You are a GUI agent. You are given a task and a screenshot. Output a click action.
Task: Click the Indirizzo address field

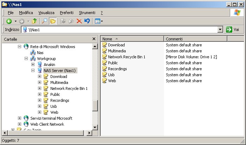[120, 30]
